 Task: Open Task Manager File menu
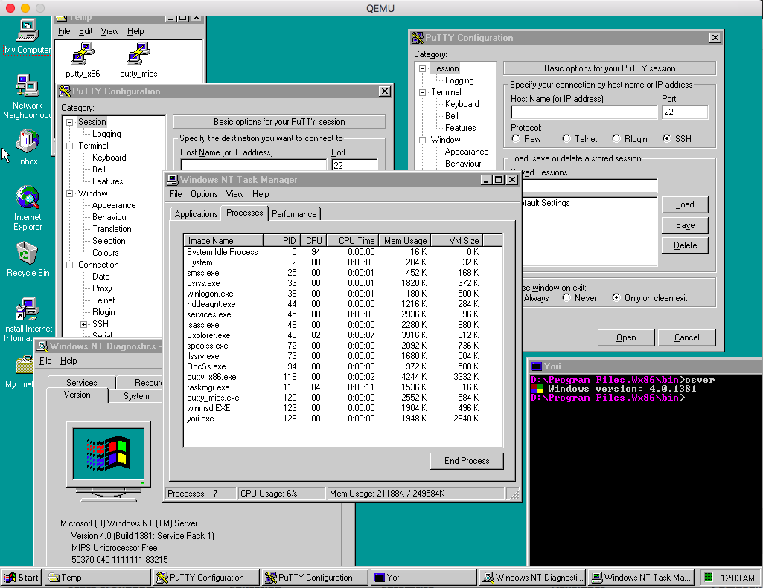pos(176,194)
